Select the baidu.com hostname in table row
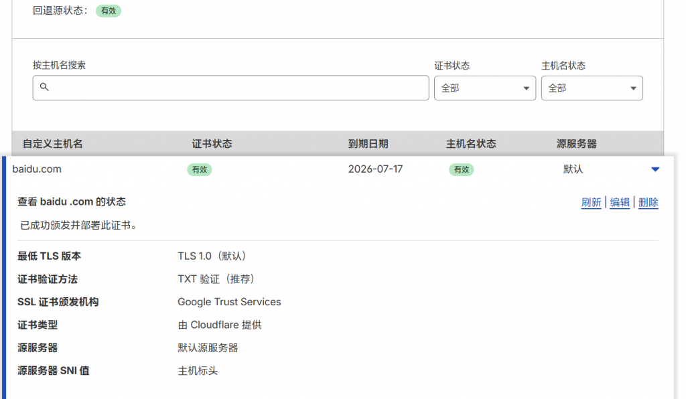 coord(37,169)
